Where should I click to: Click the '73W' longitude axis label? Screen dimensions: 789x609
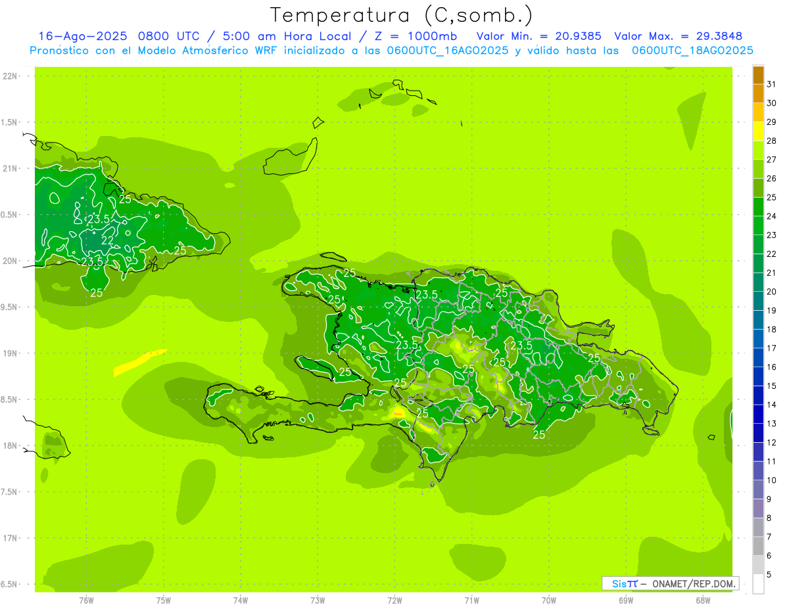tap(318, 600)
